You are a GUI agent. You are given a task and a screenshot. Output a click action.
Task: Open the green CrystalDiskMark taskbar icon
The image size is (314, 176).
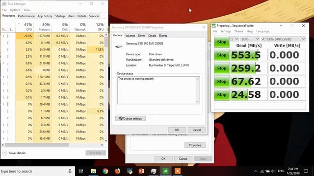(165, 171)
